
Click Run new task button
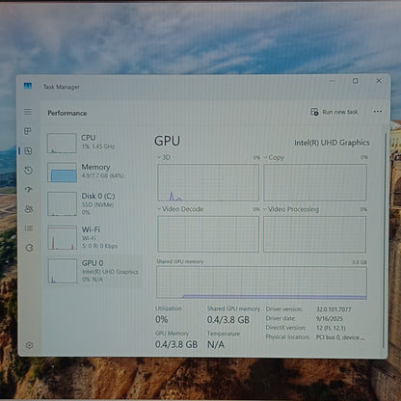coord(334,112)
